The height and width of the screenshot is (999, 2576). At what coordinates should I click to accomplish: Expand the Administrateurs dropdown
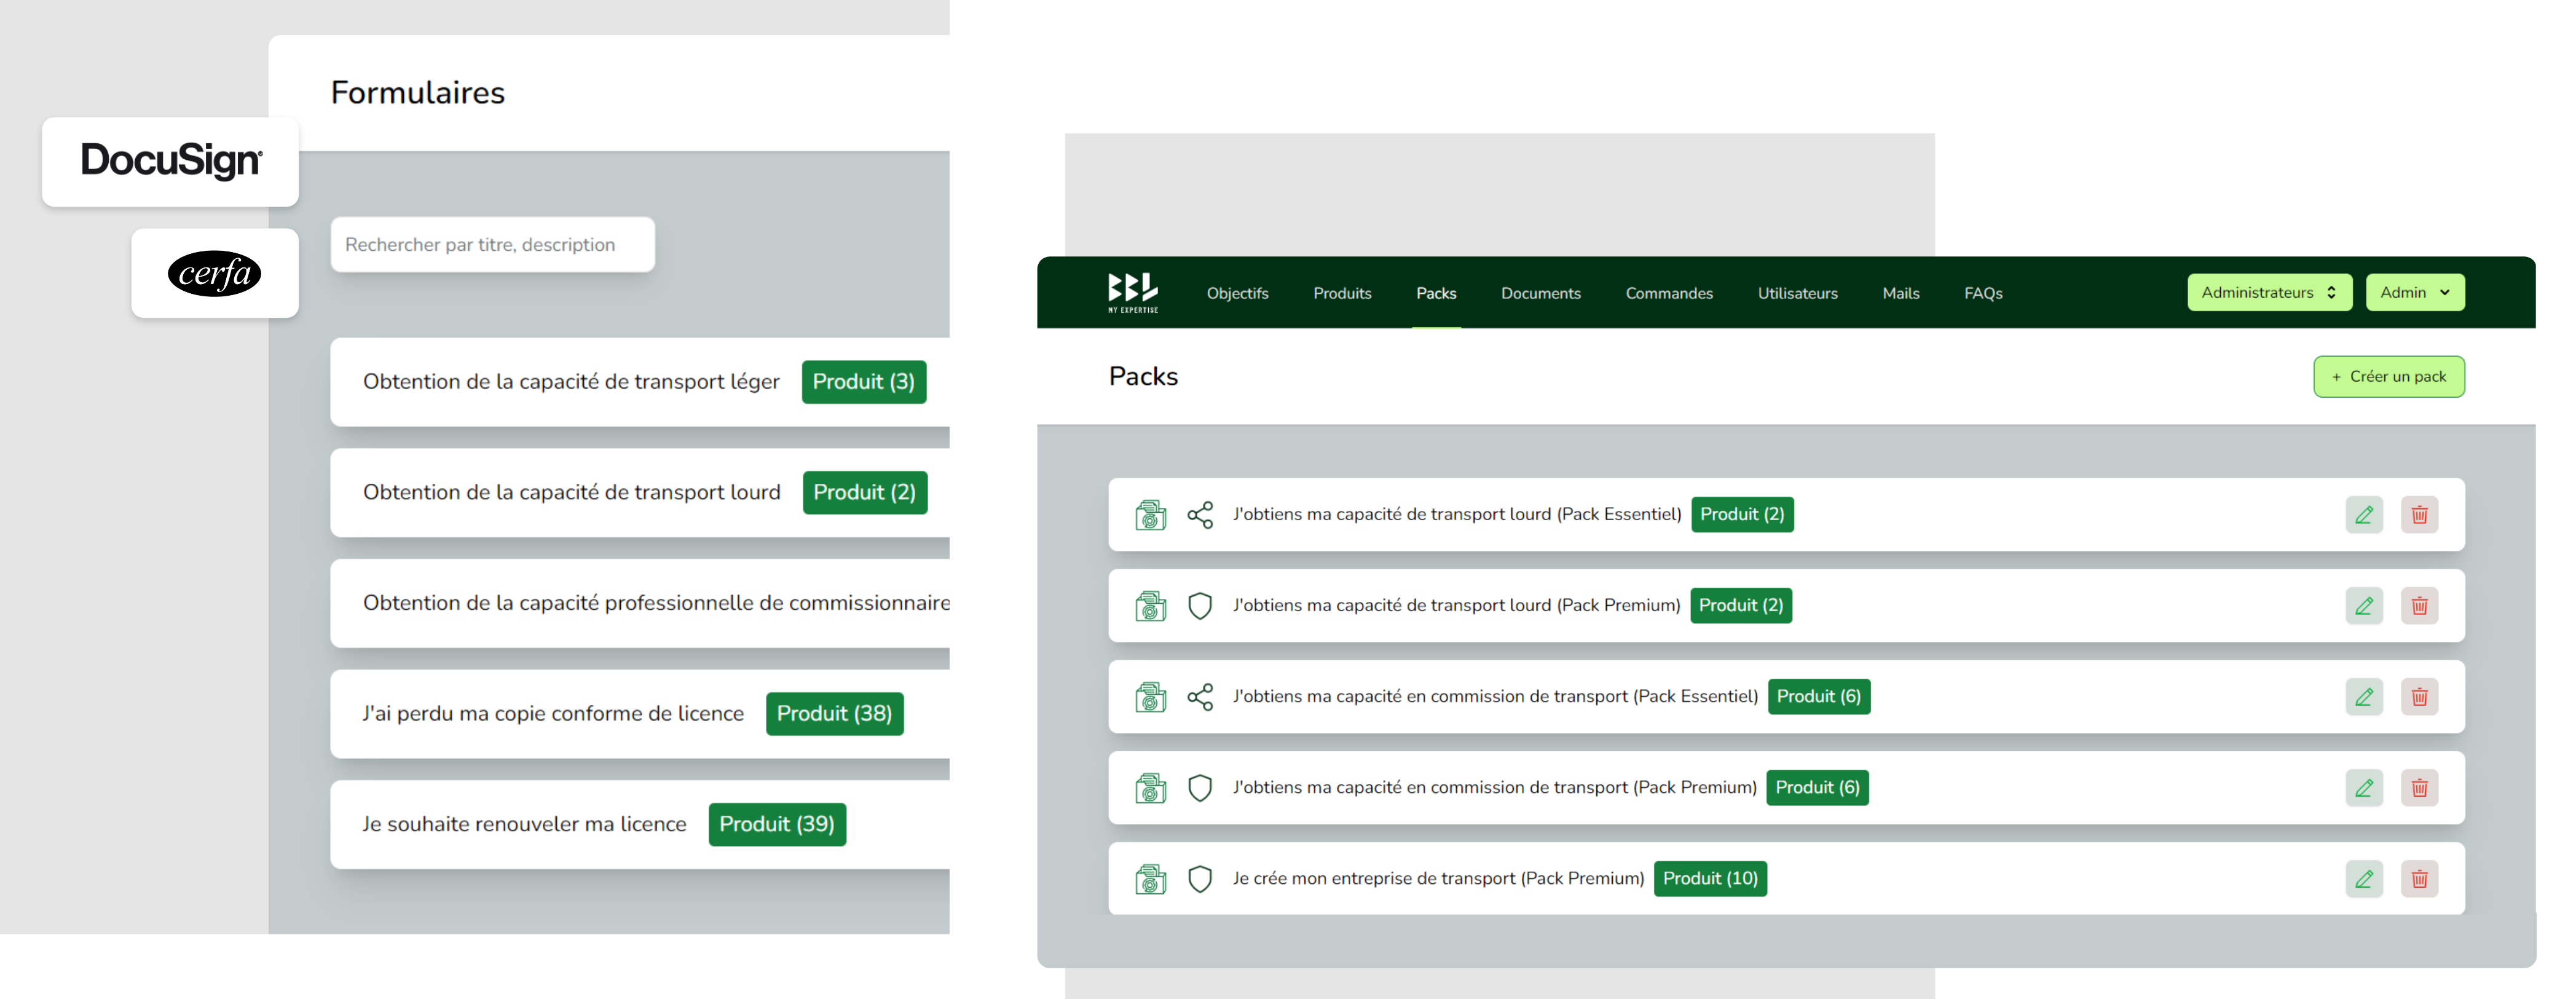[x=2269, y=292]
